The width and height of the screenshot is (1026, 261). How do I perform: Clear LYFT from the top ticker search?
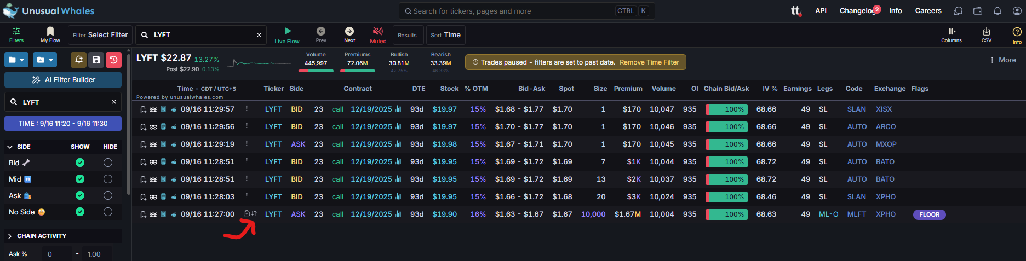pos(259,35)
